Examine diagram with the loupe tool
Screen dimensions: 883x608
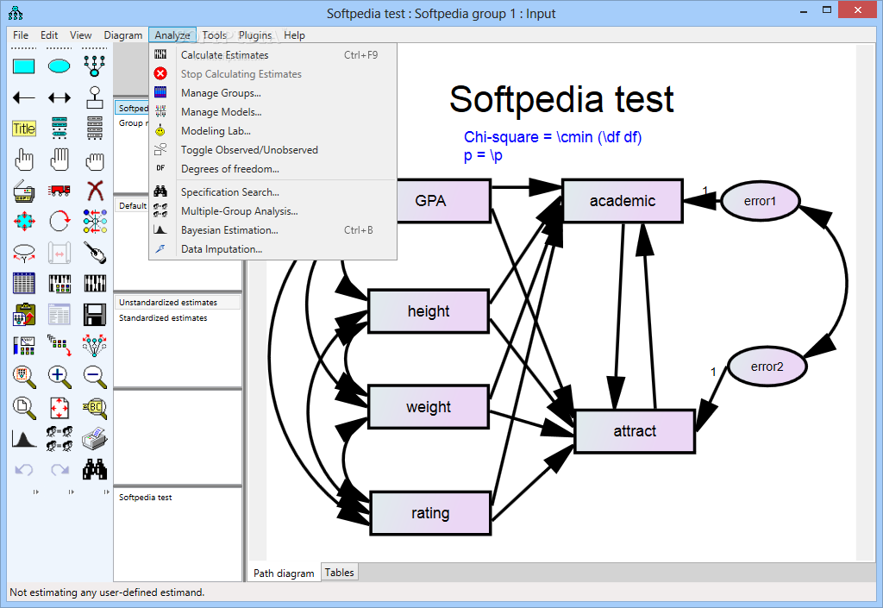(95, 408)
